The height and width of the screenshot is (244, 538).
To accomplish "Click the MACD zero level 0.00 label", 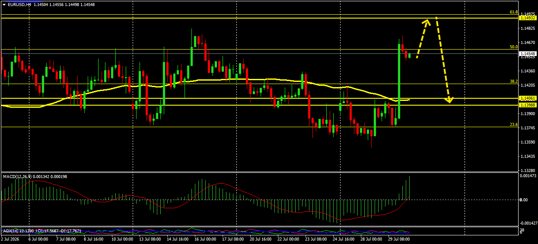I will pyautogui.click(x=523, y=200).
